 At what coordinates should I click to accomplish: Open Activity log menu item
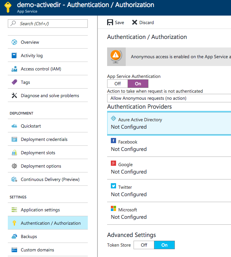pyautogui.click(x=48, y=56)
